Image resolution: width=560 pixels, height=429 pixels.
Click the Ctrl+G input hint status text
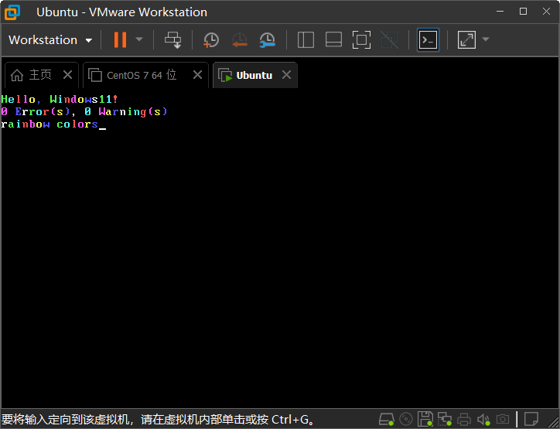[158, 420]
